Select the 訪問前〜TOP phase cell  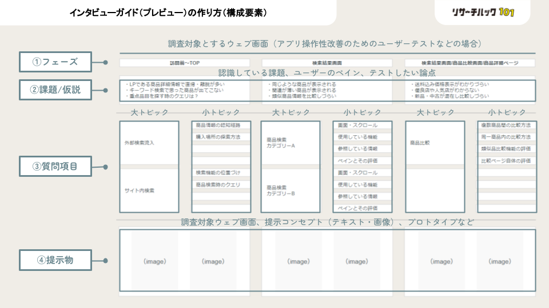click(x=185, y=63)
